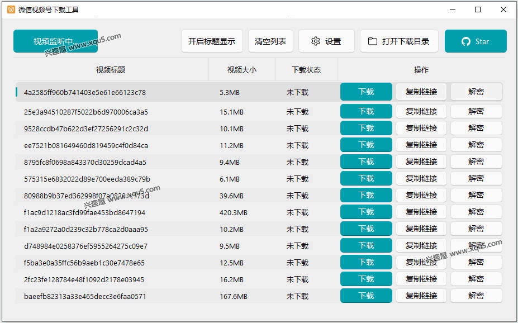Screen dimensions: 518x323
Task: Select row f1ac9d1218ac3fd99fae453bd8647194
Action: pyautogui.click(x=259, y=212)
